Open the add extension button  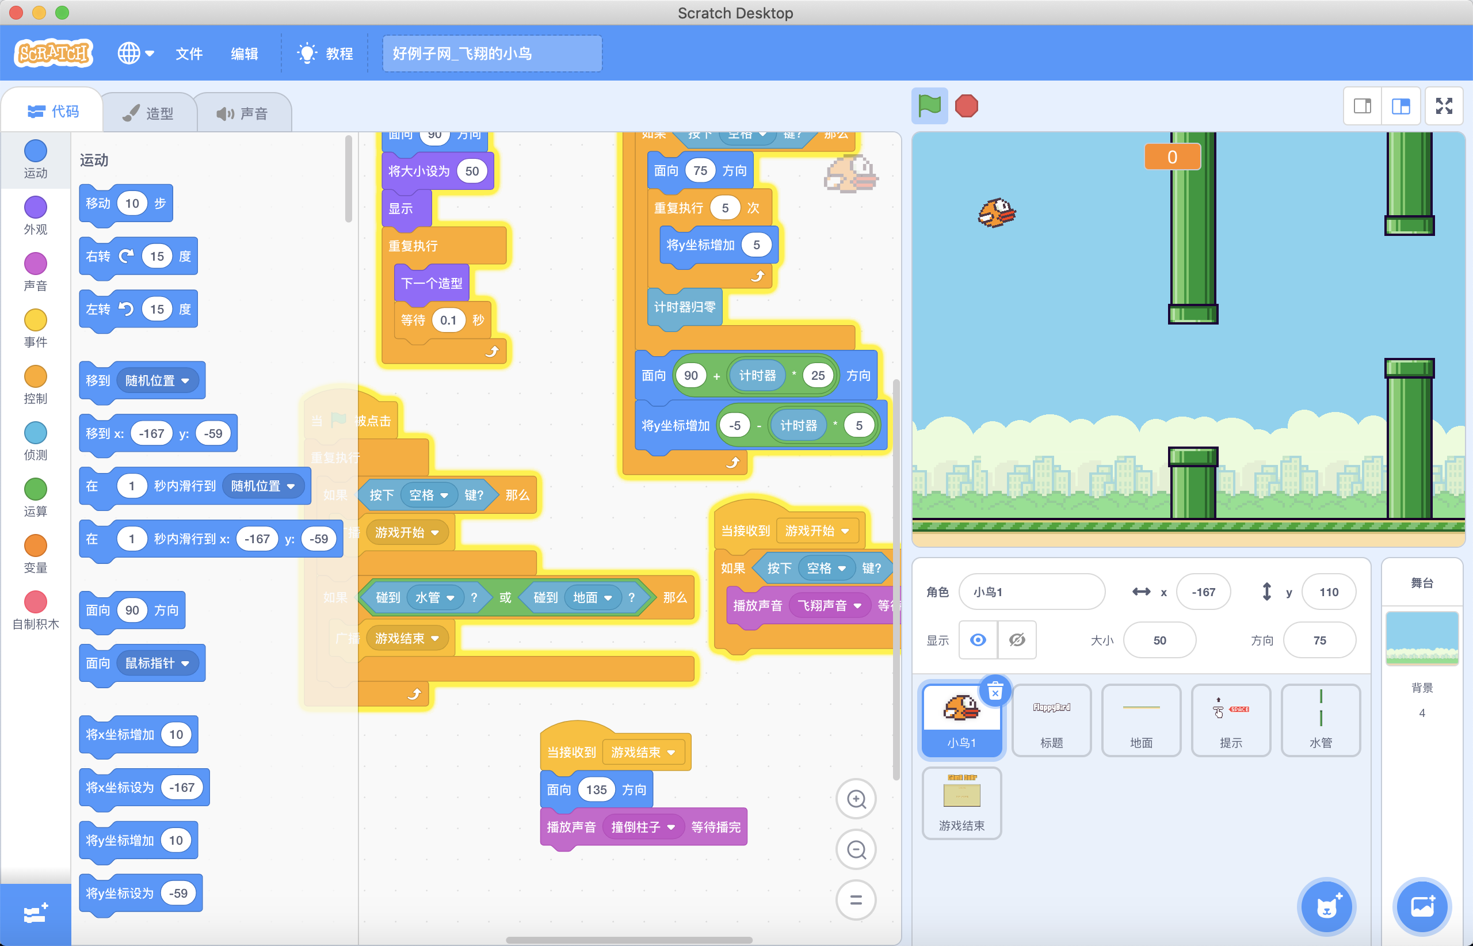[36, 914]
